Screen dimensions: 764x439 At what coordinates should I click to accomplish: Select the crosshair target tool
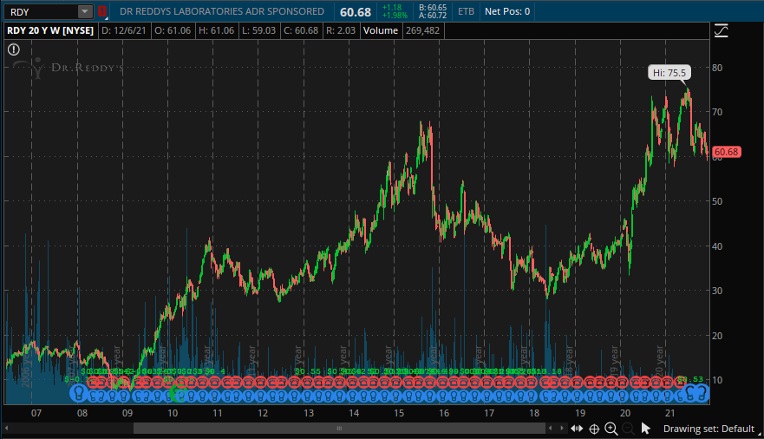tap(594, 429)
